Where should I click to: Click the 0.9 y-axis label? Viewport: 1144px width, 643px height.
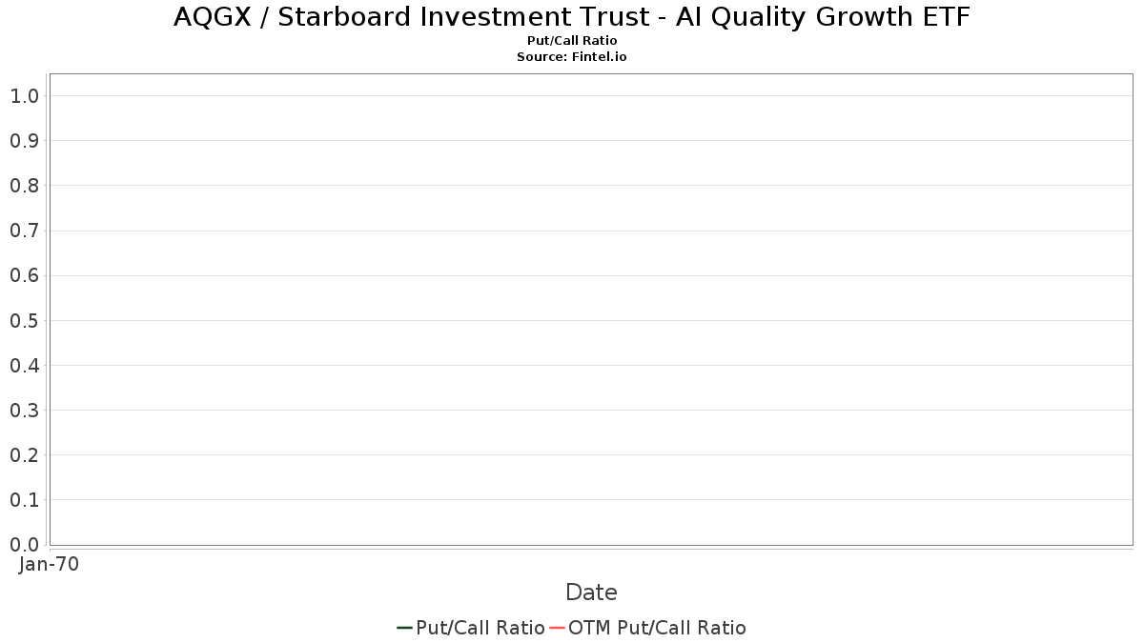[x=24, y=140]
